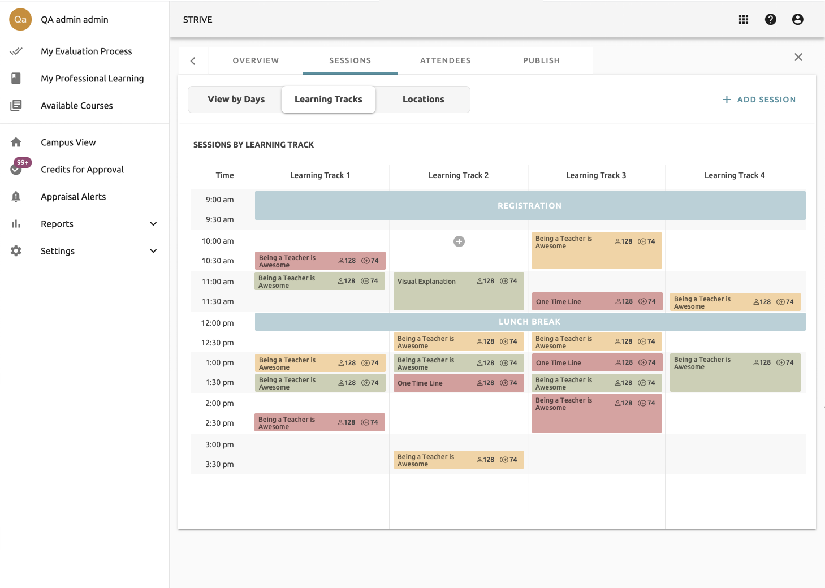This screenshot has height=588, width=825.
Task: Select the Learning Tracks view
Action: coord(328,100)
